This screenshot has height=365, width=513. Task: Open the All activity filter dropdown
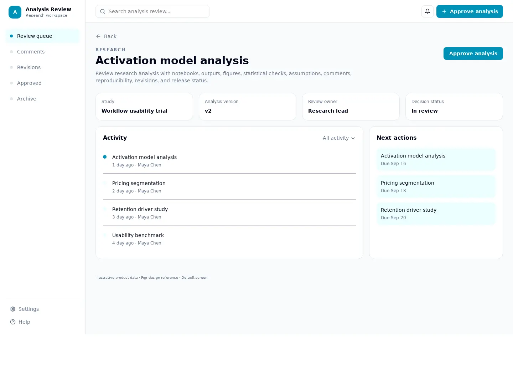(339, 138)
